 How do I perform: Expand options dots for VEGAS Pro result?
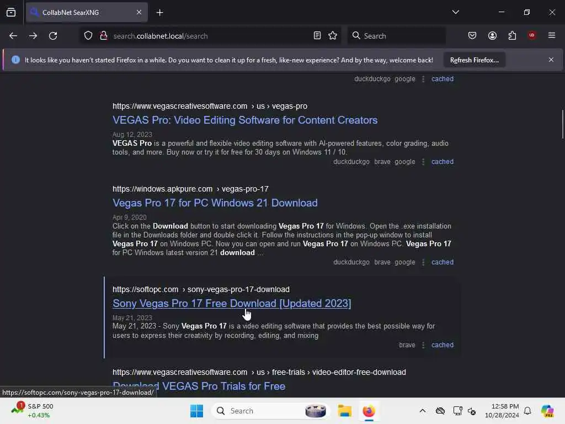(x=423, y=162)
